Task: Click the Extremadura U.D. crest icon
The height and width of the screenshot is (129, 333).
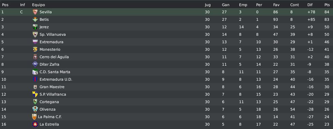Action: coord(35,79)
